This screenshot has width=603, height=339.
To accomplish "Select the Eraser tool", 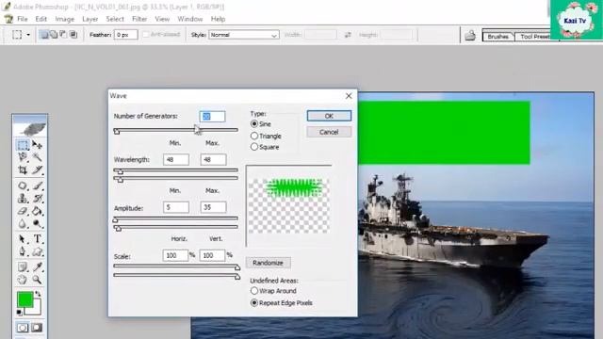I will (23, 211).
